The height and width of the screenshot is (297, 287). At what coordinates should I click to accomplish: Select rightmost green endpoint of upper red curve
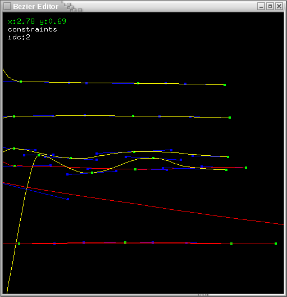coord(246,168)
